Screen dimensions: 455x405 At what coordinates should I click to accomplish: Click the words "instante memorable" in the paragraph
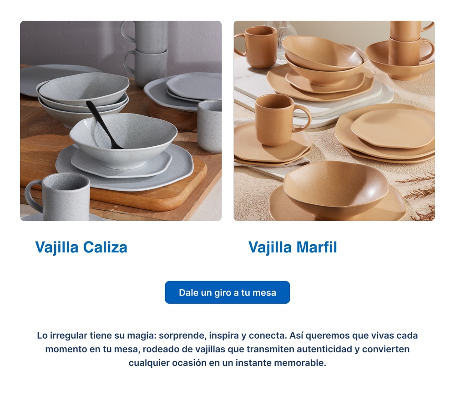pyautogui.click(x=281, y=363)
